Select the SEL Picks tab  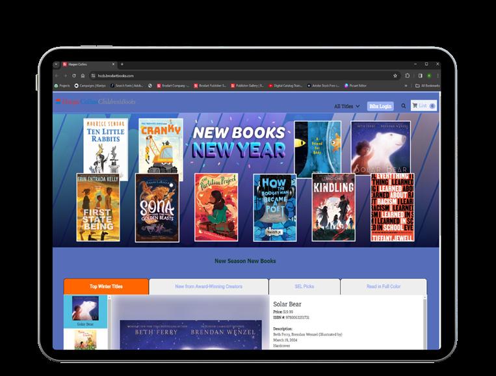[304, 286]
